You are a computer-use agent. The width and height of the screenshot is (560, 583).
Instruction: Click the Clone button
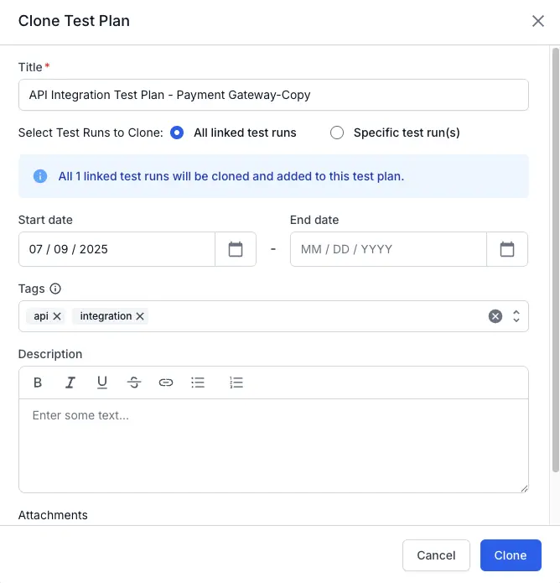[510, 555]
